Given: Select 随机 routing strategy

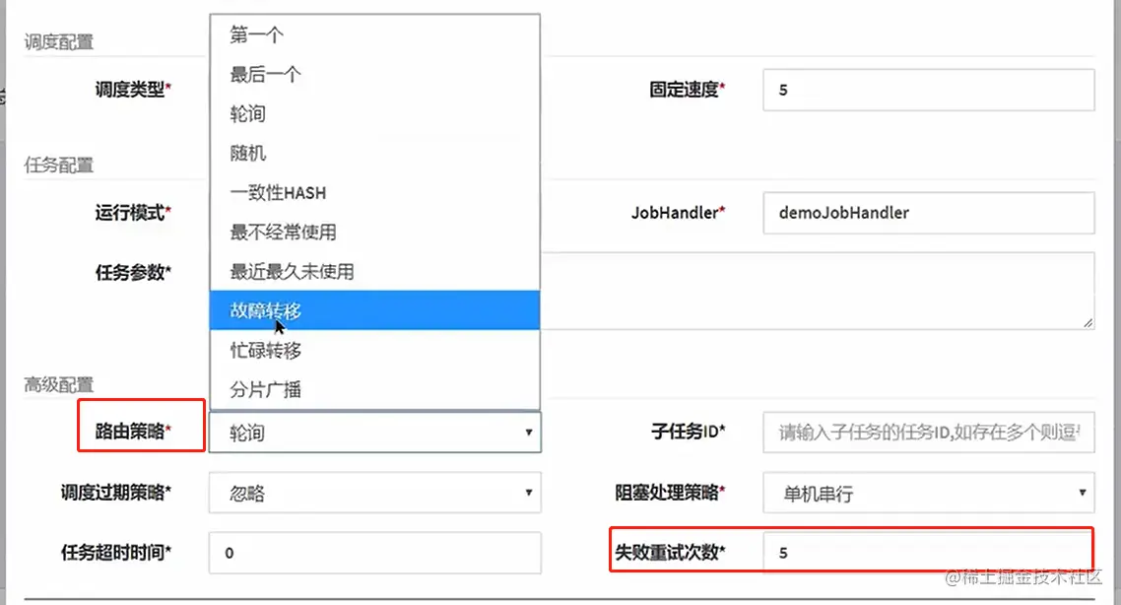Looking at the screenshot, I should tap(374, 153).
